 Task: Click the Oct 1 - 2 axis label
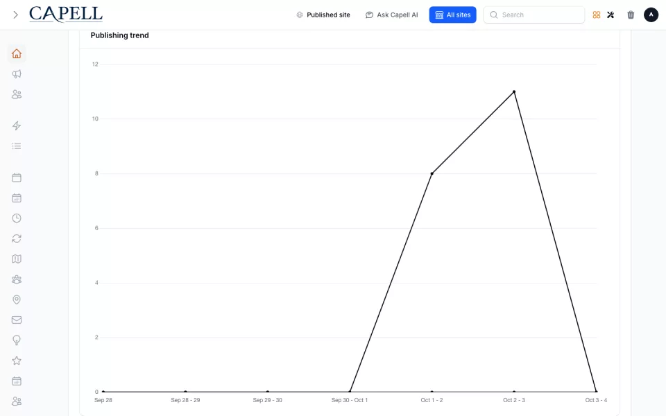click(x=432, y=400)
